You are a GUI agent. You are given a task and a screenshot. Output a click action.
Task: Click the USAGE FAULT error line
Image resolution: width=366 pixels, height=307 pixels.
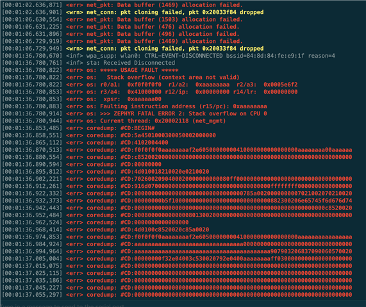tap(90, 70)
